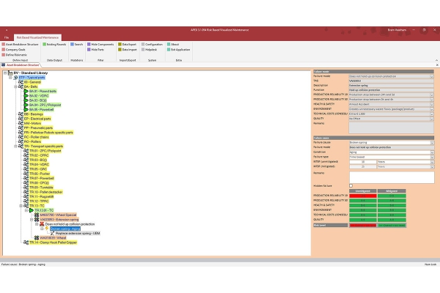Collapse TR.13 - TC tree node
440x293 pixels.
[x=21, y=206]
